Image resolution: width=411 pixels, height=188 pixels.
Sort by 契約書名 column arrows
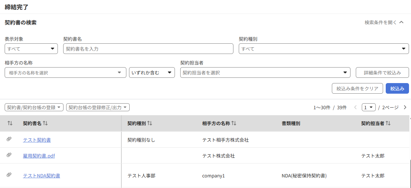pos(45,123)
